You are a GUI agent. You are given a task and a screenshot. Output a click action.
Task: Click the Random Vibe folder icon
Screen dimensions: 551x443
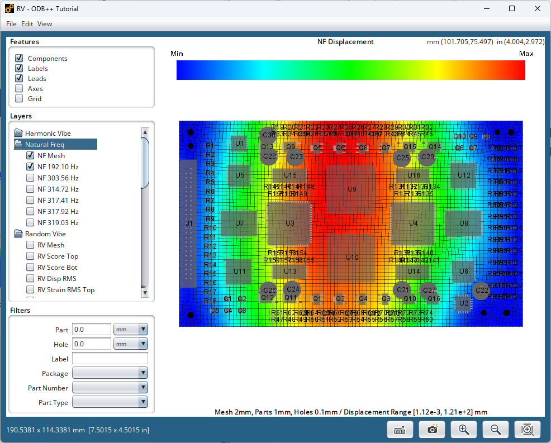point(18,234)
